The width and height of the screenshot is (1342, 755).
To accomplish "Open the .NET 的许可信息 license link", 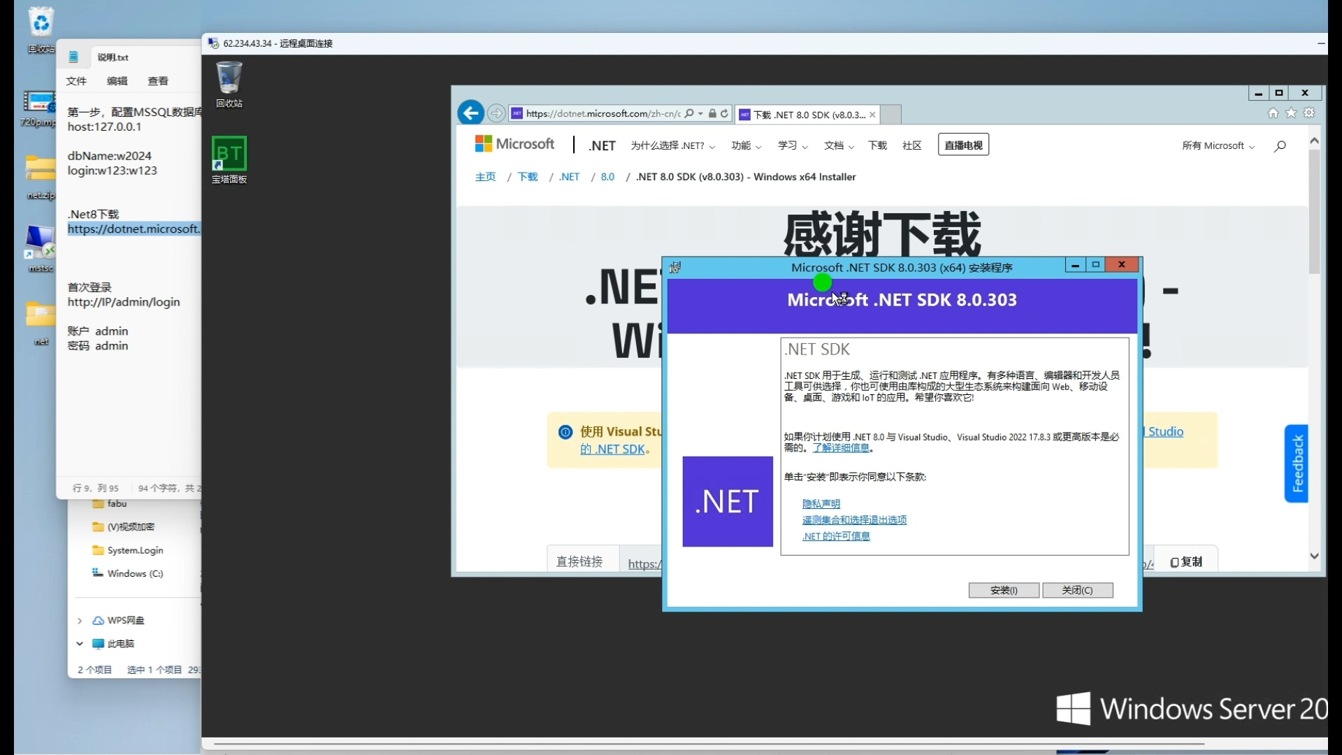I will (836, 535).
